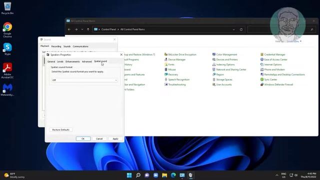
Task: Select the Spatial sound tab
Action: [100, 61]
